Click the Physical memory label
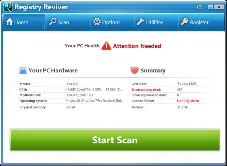 click(x=33, y=107)
